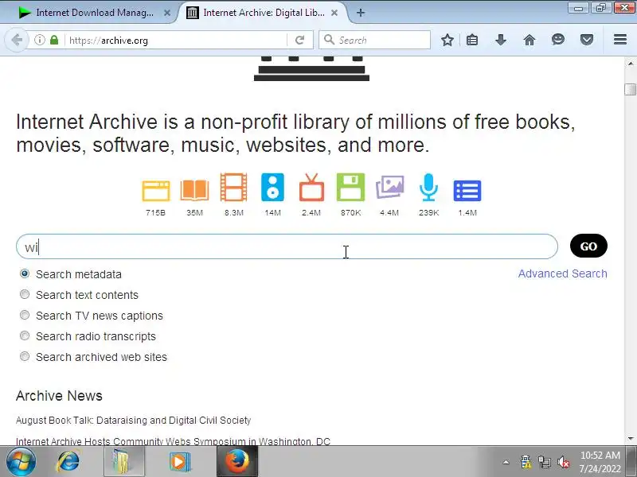Image resolution: width=637 pixels, height=477 pixels.
Task: Launch Internet Explorer from taskbar
Action: 68,462
